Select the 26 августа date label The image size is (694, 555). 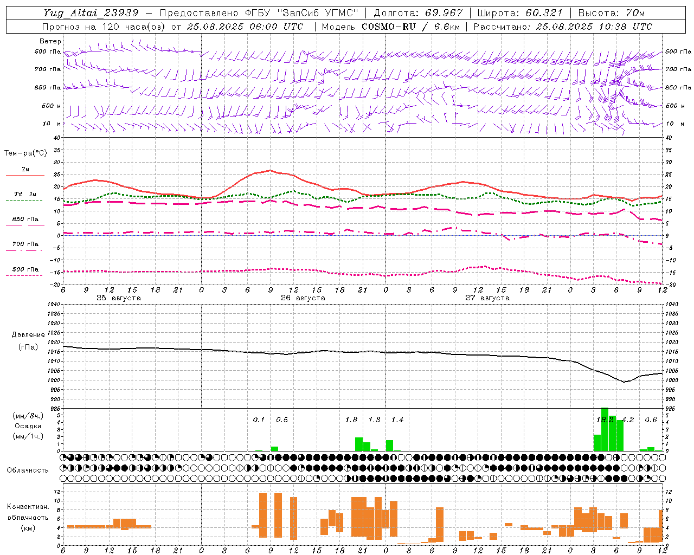(x=303, y=298)
